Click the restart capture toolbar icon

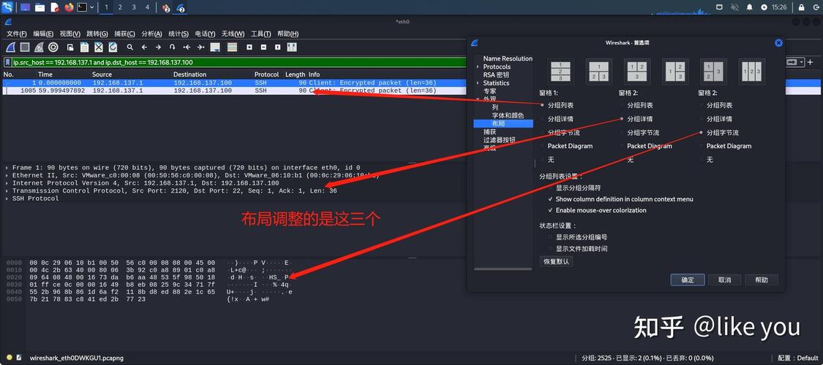click(x=39, y=47)
